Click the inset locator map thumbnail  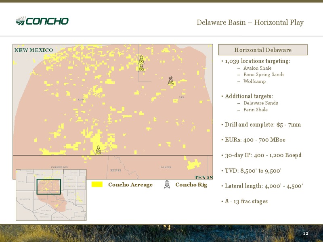(x=51, y=195)
